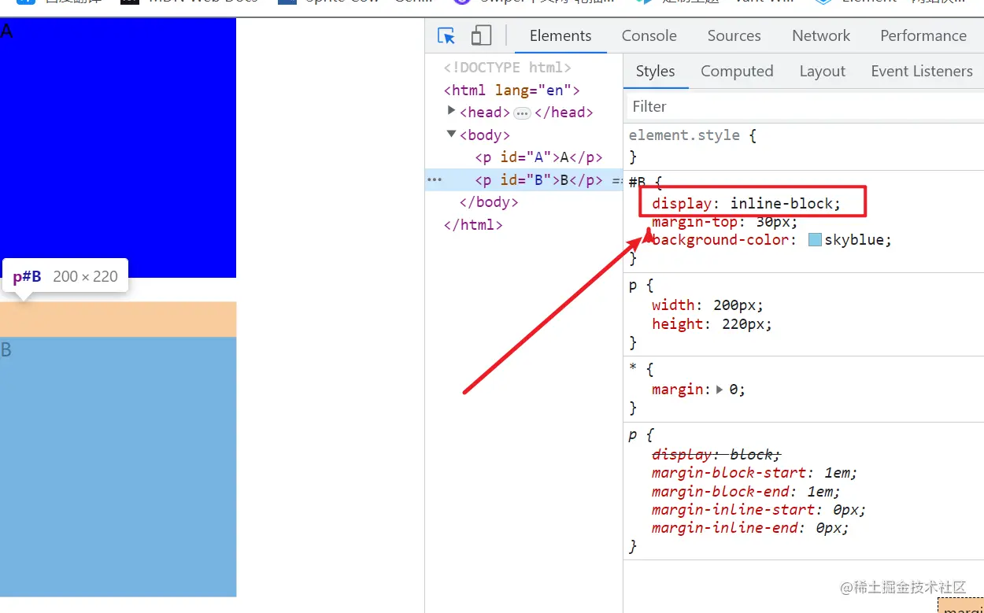984x613 pixels.
Task: Open the Elements tab
Action: coord(560,35)
